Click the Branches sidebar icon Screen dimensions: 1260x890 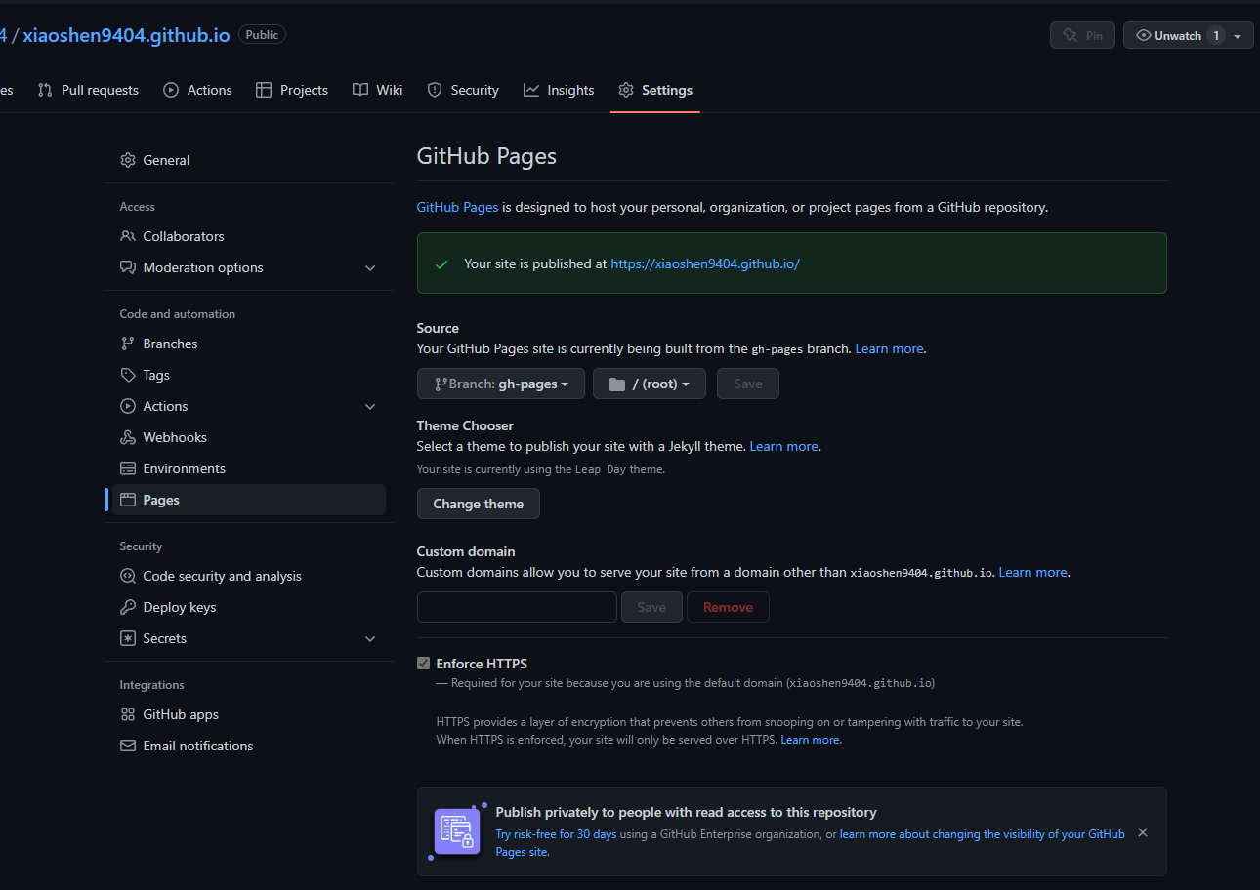point(128,344)
